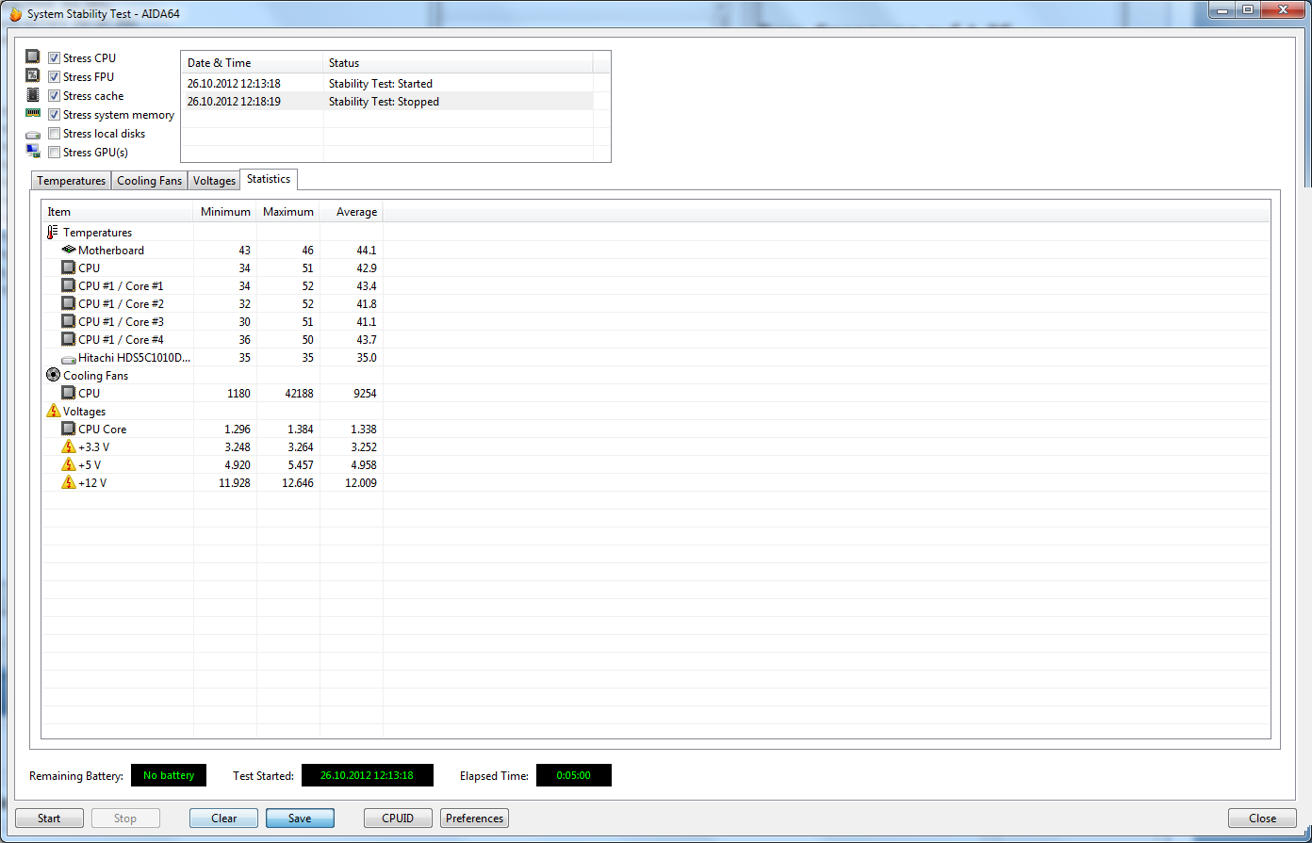Click the hard drive icon for Hitachi HDS5C1010D
Screen dimensions: 1312x843
click(x=68, y=358)
